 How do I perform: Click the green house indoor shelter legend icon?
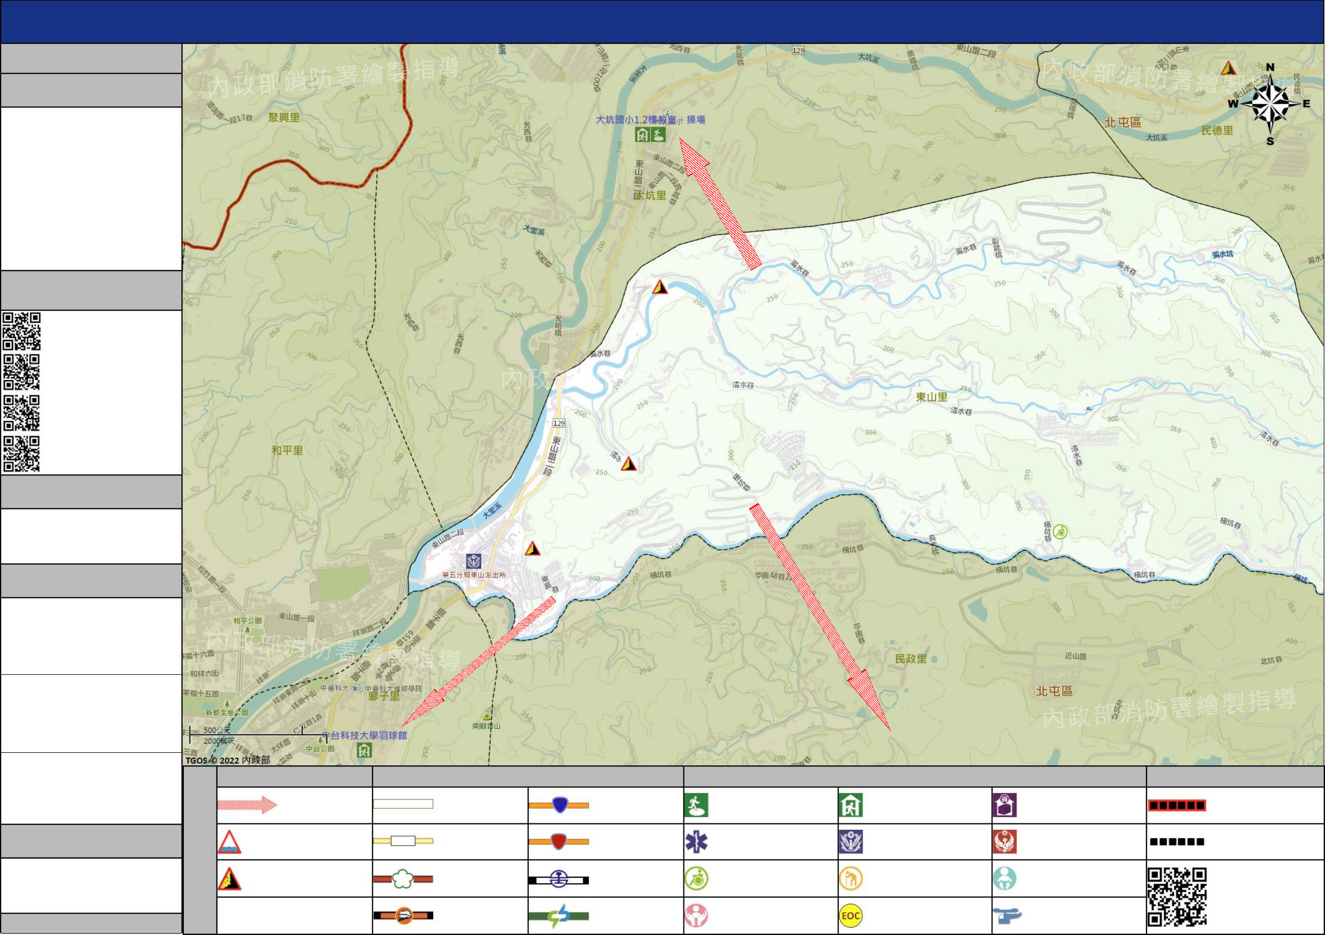point(851,805)
